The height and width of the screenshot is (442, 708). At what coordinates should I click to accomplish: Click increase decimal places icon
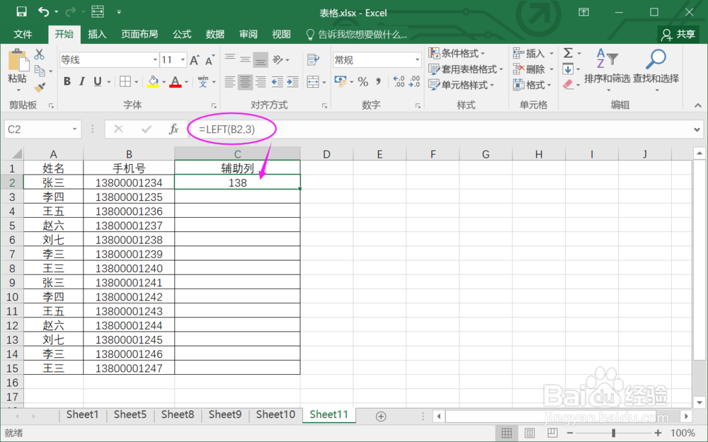[399, 81]
